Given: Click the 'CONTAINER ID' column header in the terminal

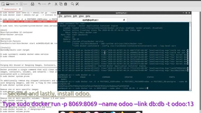Looking at the screenshot, I should point(64,77).
